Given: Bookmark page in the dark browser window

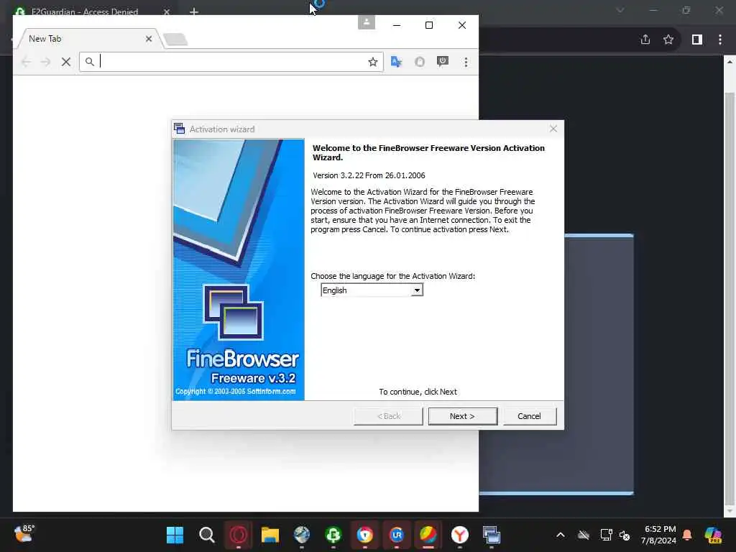Looking at the screenshot, I should [x=668, y=40].
